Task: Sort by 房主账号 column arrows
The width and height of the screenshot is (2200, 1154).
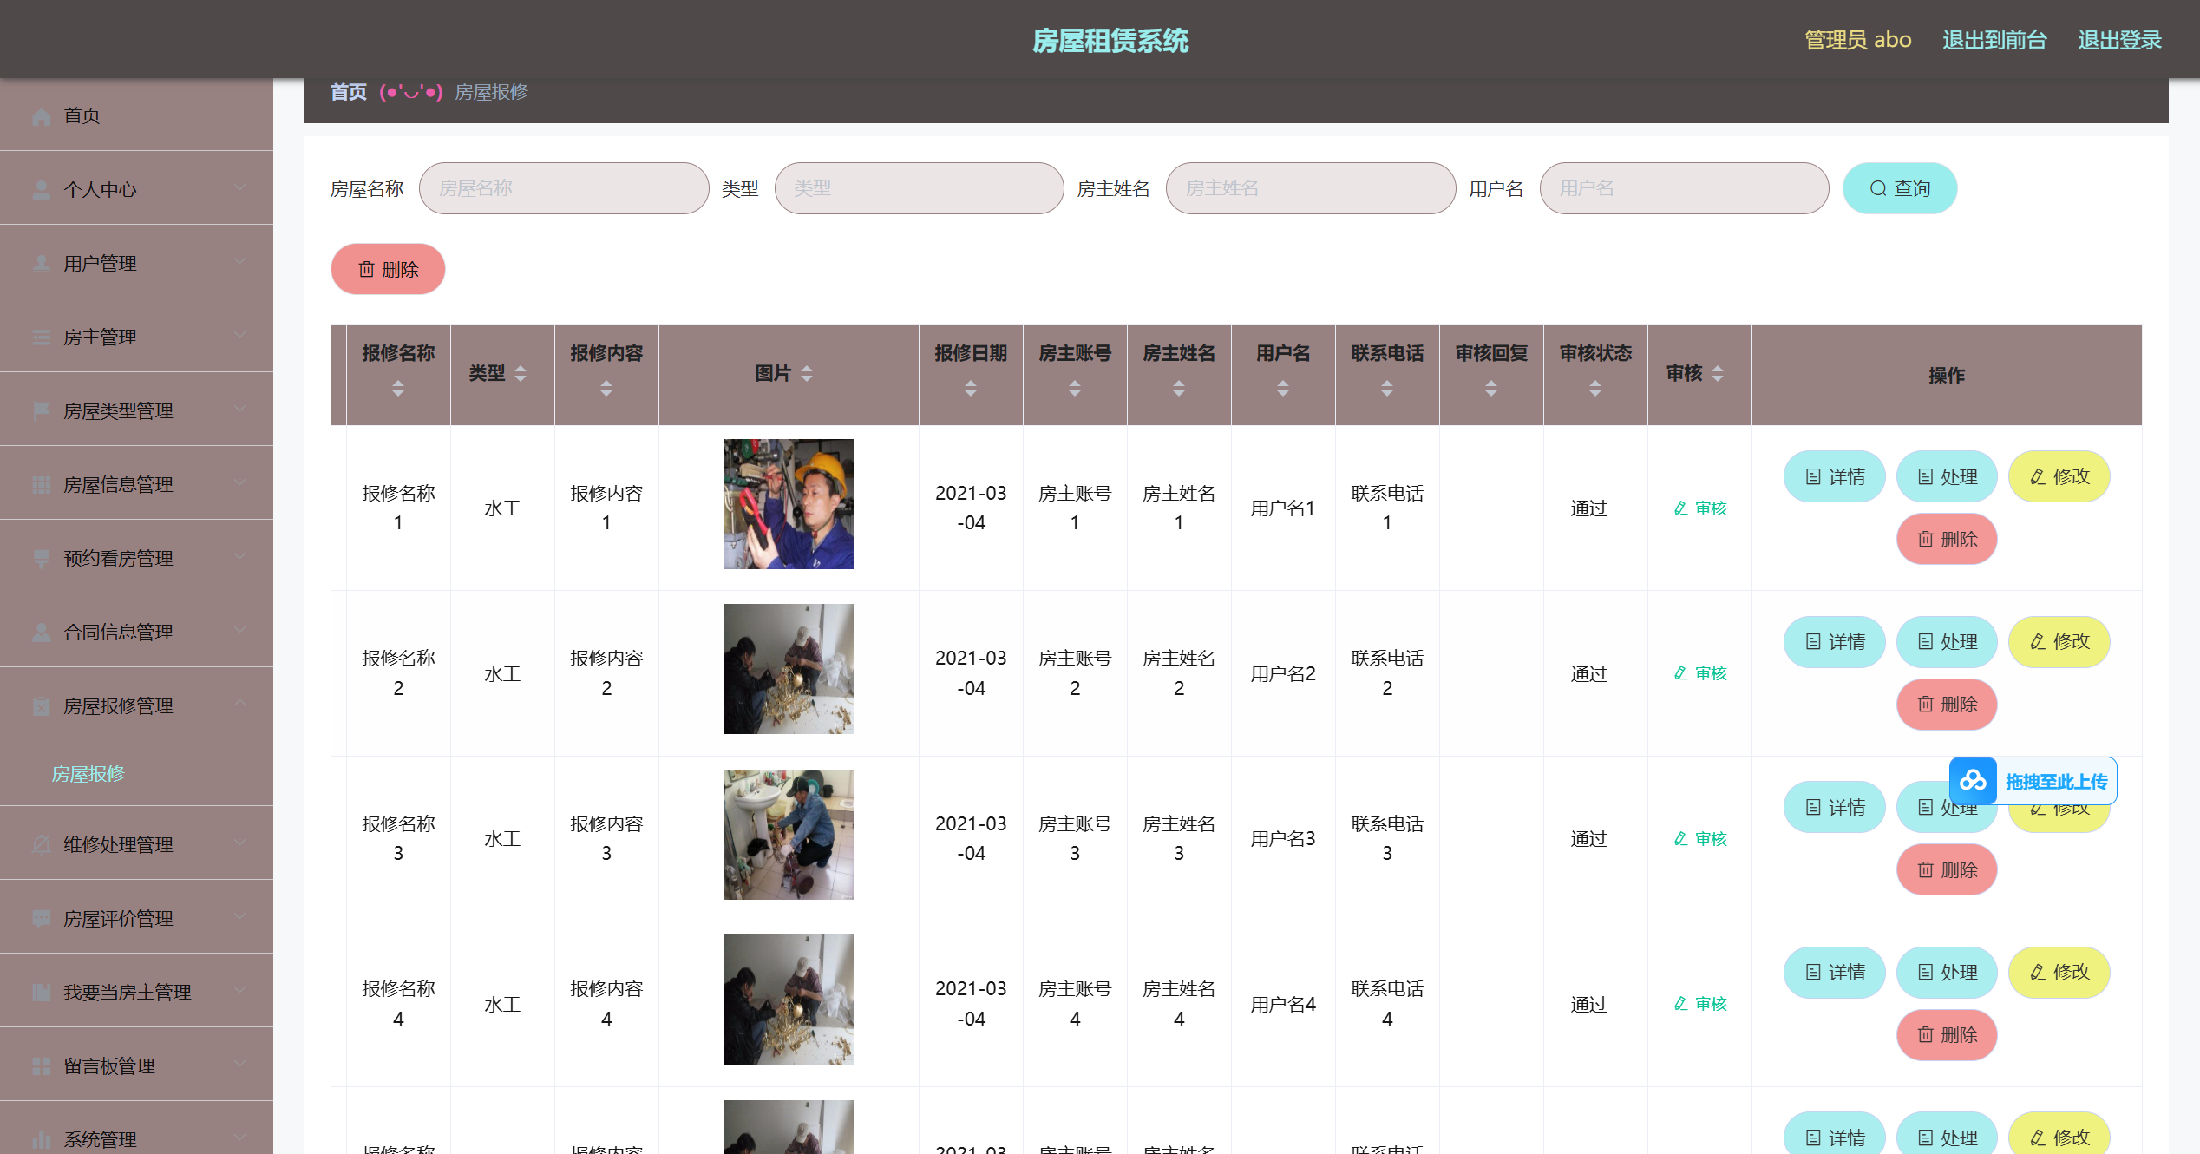Action: click(x=1075, y=389)
